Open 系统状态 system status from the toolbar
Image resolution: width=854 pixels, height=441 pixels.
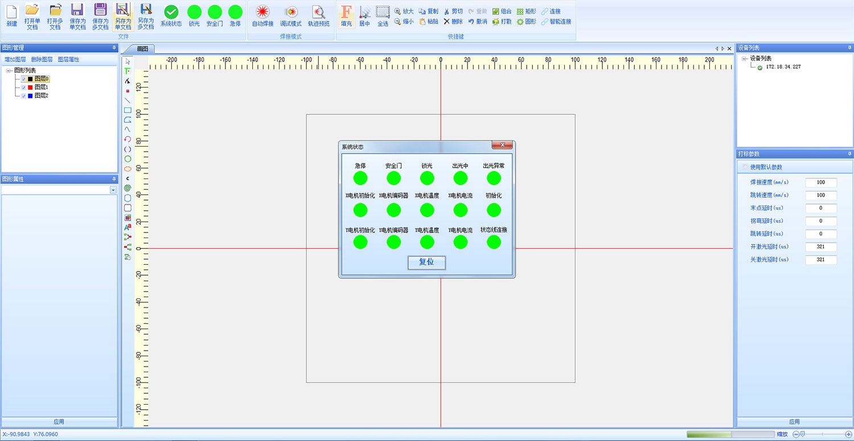coord(170,15)
